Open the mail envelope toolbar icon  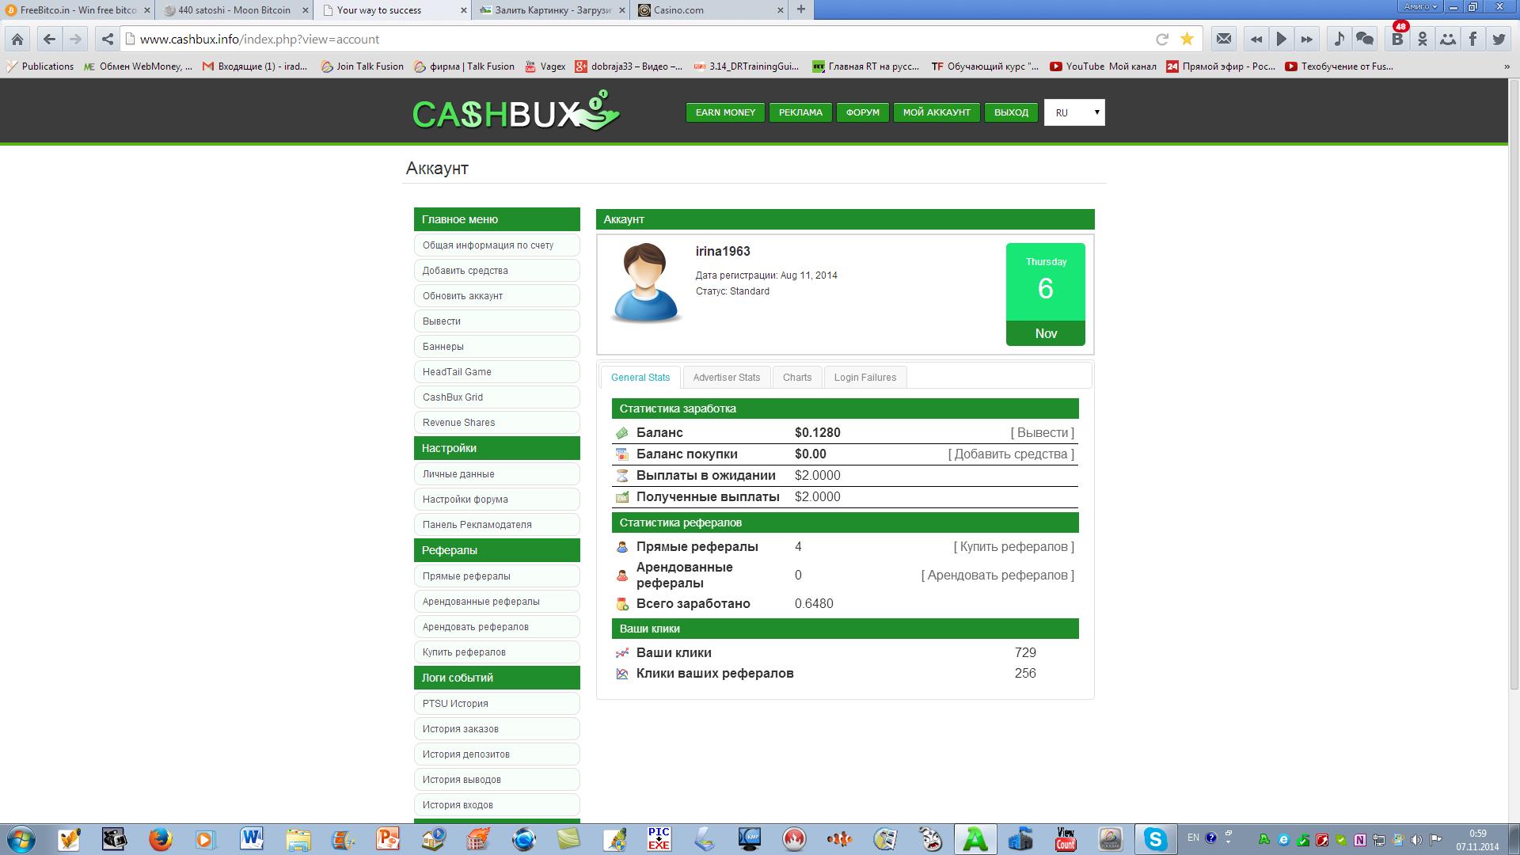tap(1224, 39)
